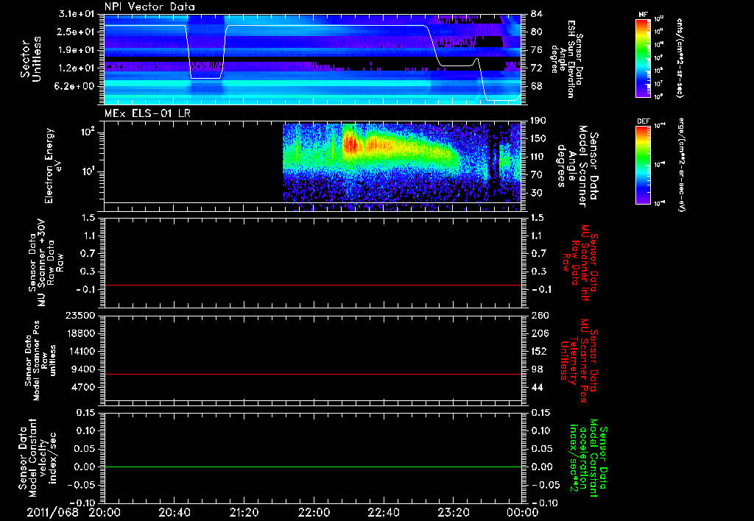Viewport: 754px width, 521px height.
Task: Click the red hot spot in electron spectrogram
Action: [350, 144]
